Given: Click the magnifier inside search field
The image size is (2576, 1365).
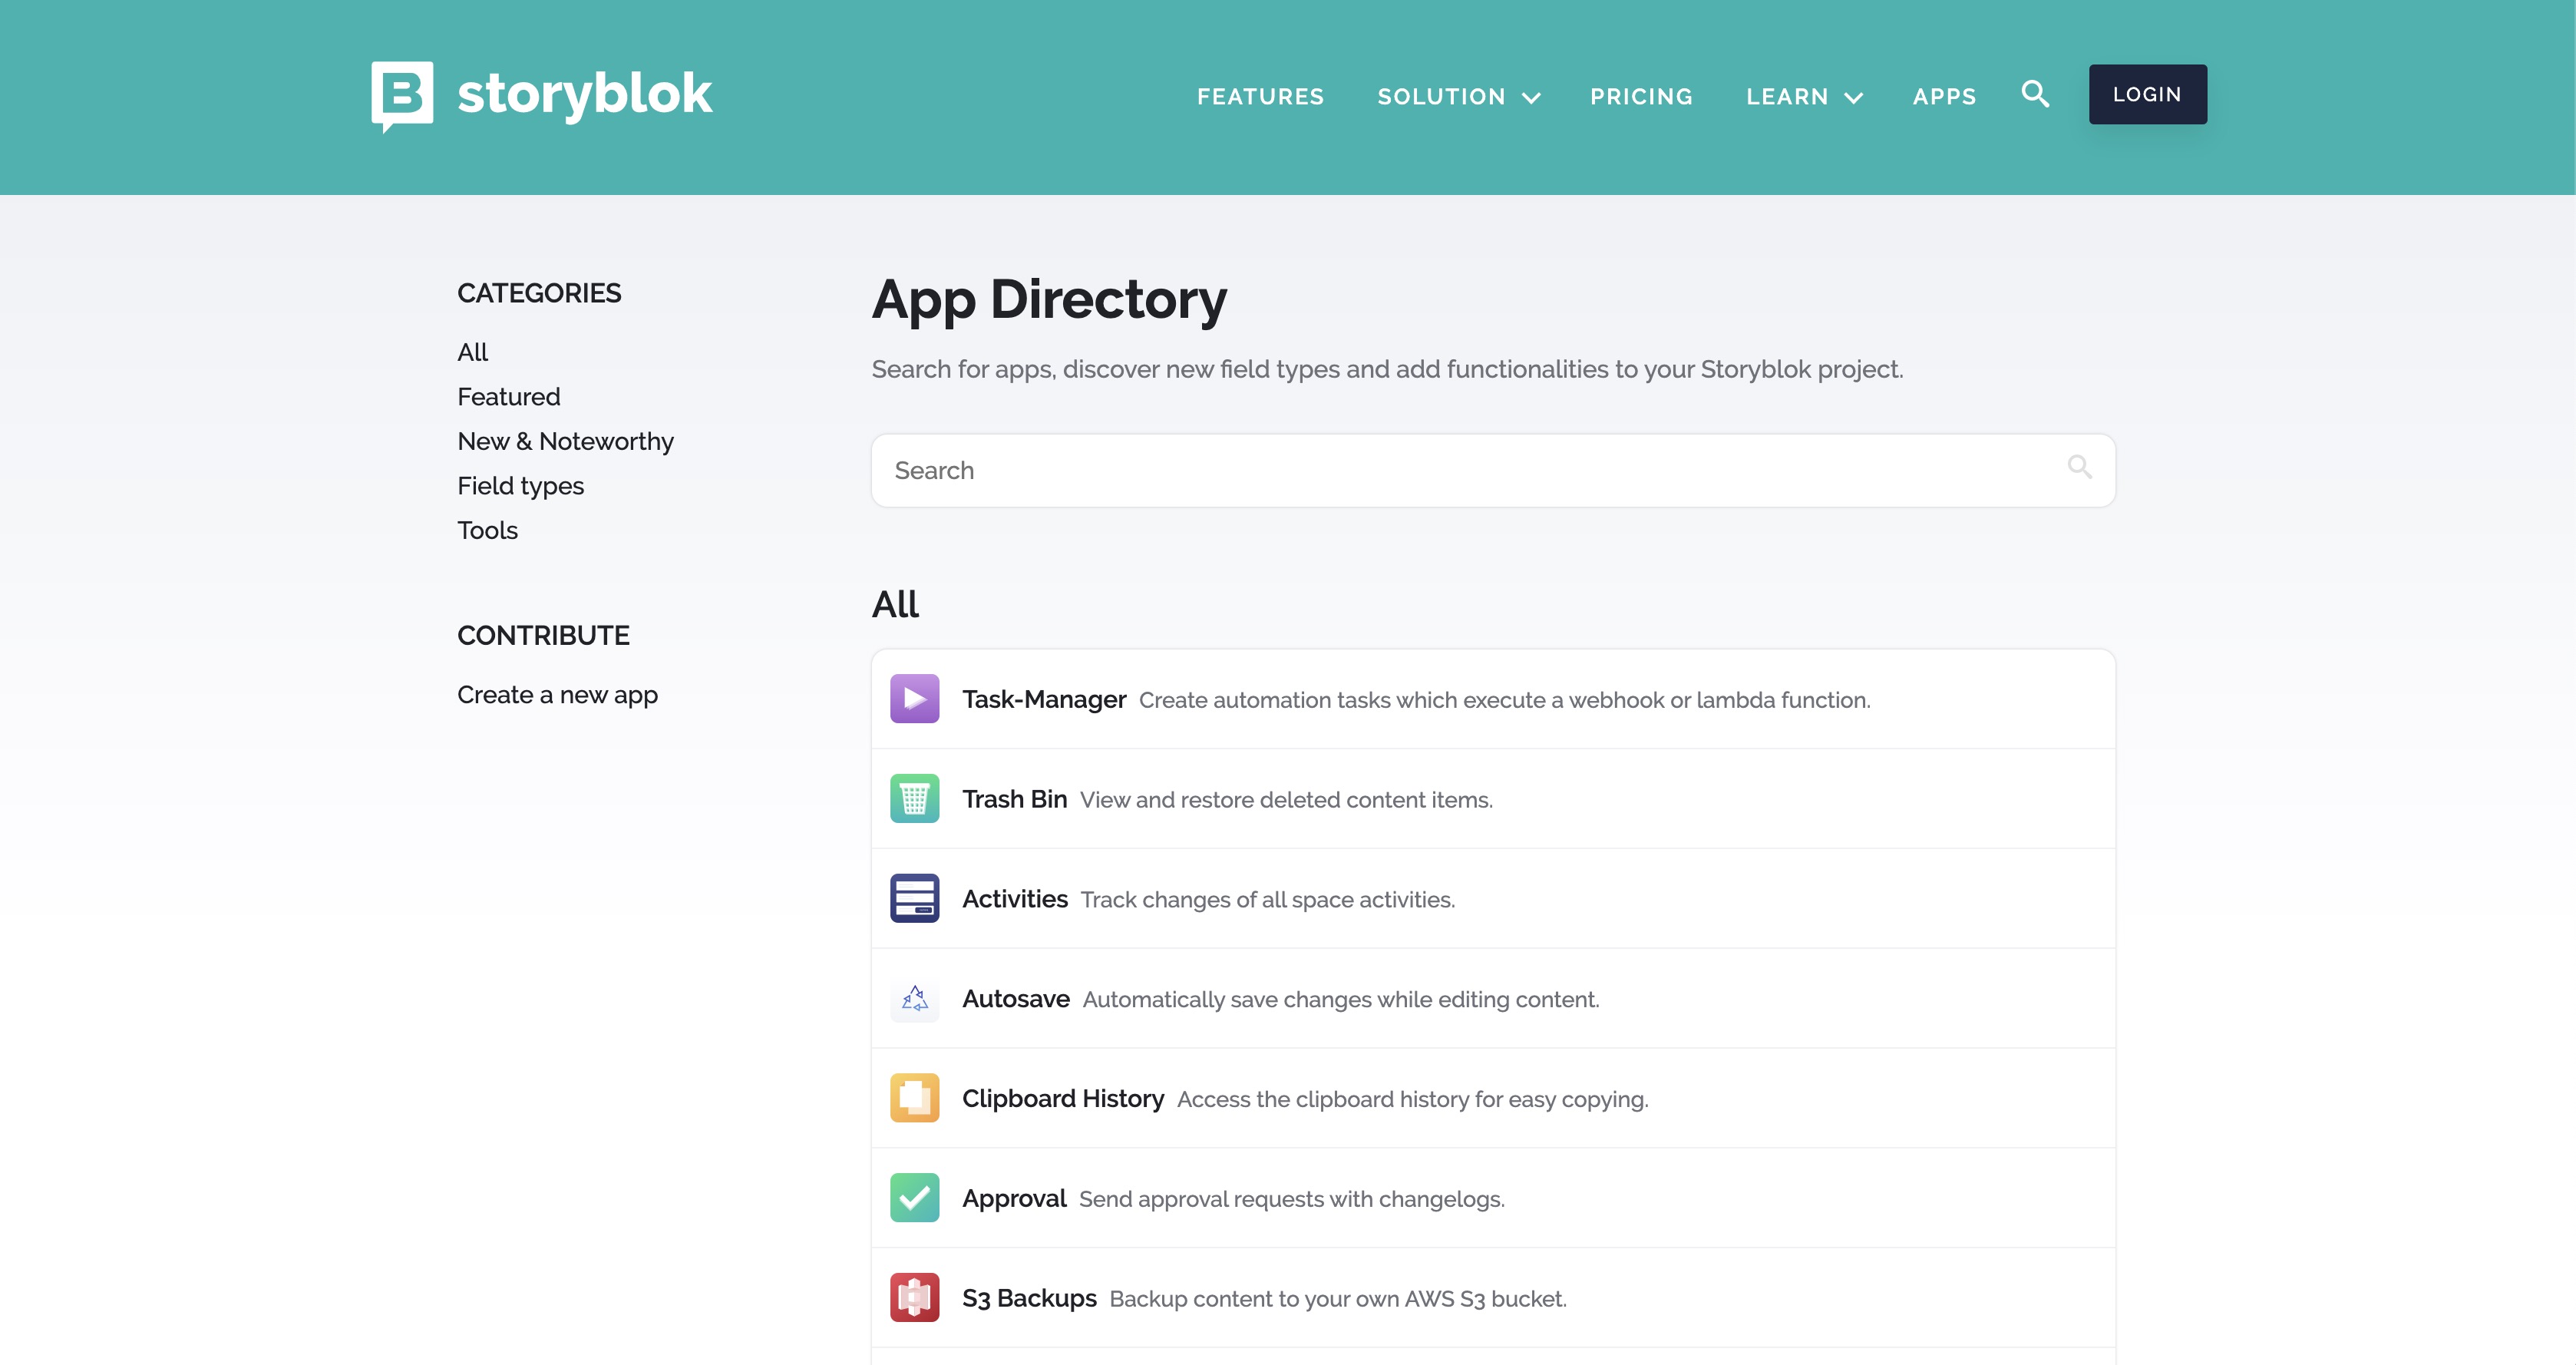Looking at the screenshot, I should (x=2079, y=467).
